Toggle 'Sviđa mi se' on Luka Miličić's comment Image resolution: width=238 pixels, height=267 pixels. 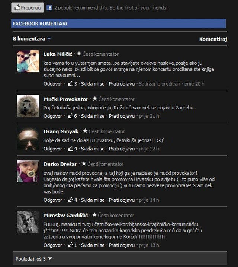(93, 84)
